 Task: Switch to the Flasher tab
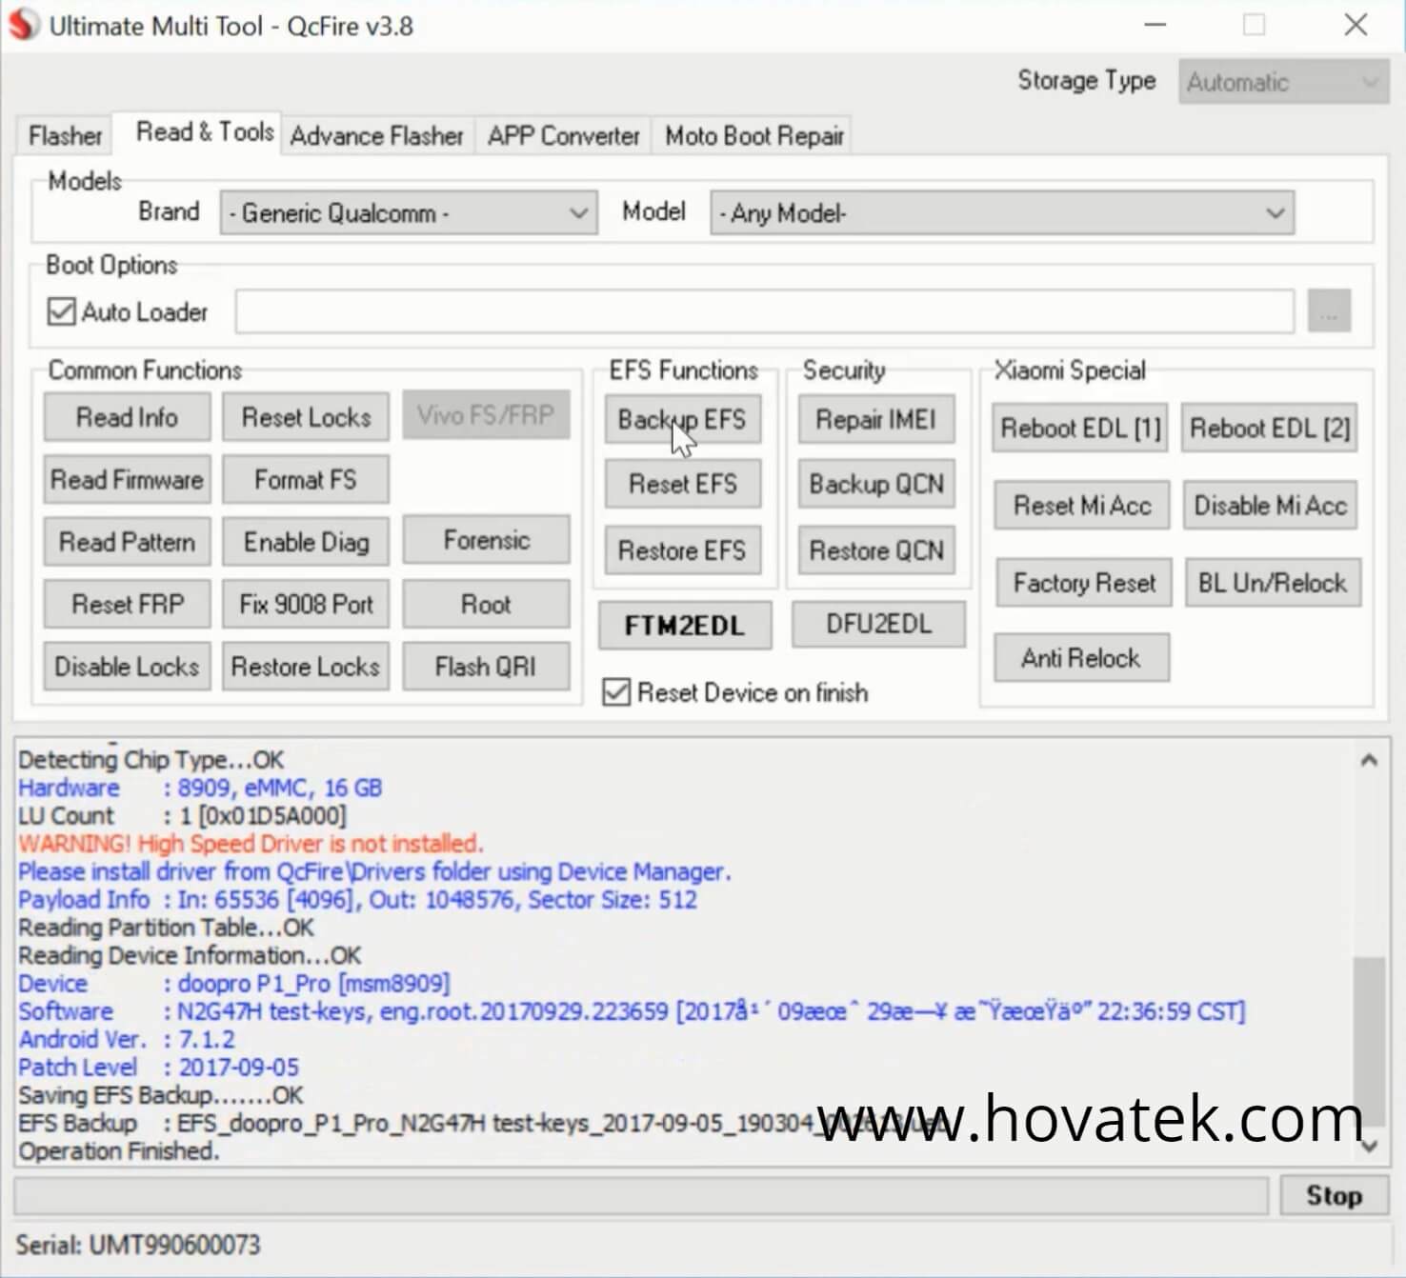[65, 135]
